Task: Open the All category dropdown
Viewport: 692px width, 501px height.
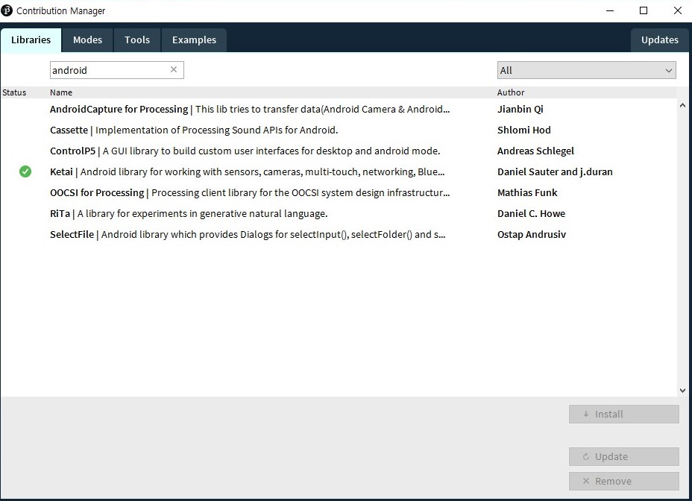Action: coord(586,70)
